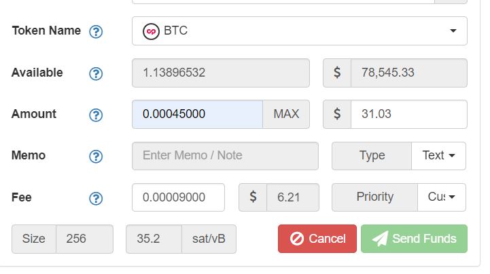
Task: Focus the Amount field showing 0.00045000
Action: pos(198,114)
